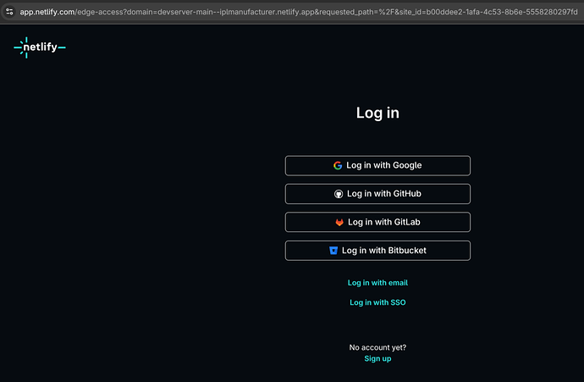Choose Log in with SSO

[x=377, y=302]
